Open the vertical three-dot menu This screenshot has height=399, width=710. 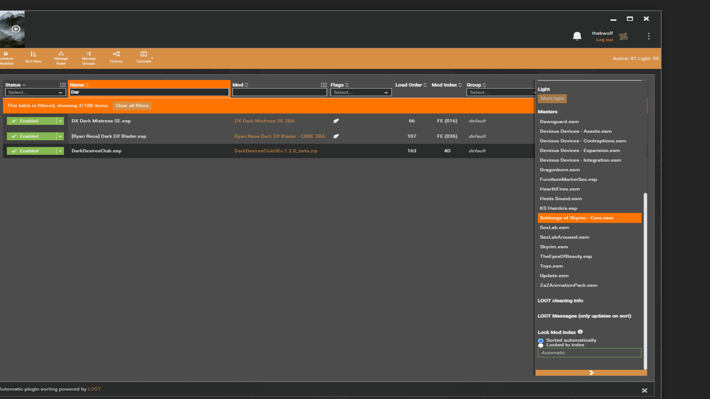649,36
